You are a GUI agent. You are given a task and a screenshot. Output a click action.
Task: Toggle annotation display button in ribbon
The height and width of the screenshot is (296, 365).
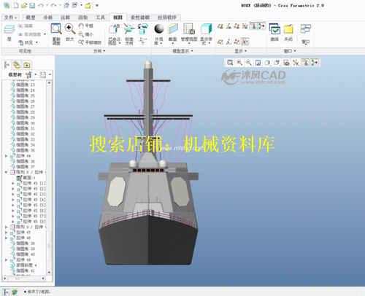pos(253,26)
